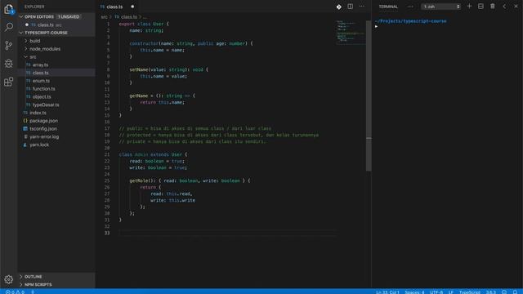Click the 1 UNSAVED badge in Open Editors
Screen dimensions: 523x294
tap(69, 16)
